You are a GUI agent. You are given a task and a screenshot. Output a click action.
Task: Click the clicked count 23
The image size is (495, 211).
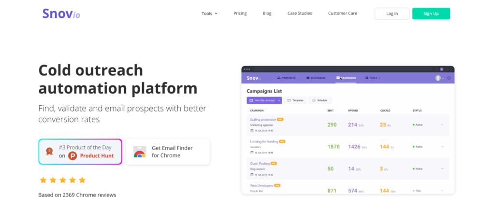tap(383, 125)
